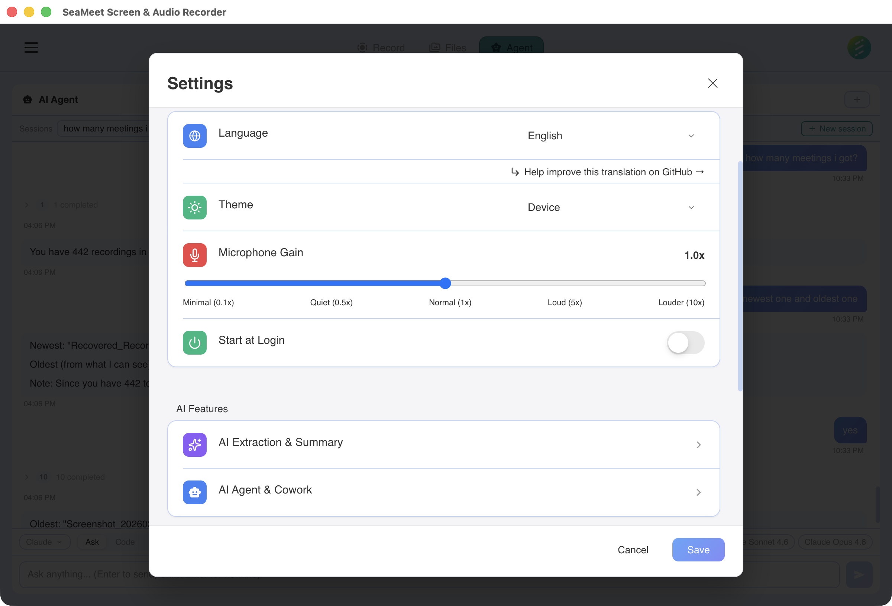Click the Language globe icon

(195, 136)
